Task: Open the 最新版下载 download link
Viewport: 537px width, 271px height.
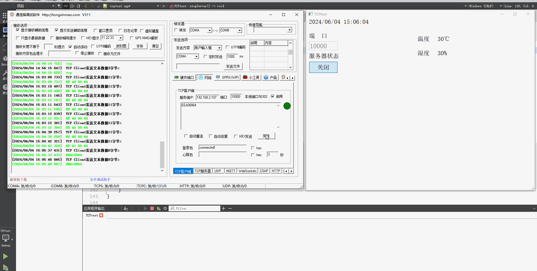Action: point(18,180)
